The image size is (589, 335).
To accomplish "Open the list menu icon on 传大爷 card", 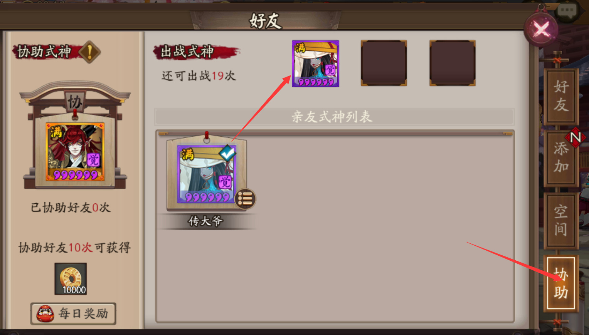I will point(245,199).
